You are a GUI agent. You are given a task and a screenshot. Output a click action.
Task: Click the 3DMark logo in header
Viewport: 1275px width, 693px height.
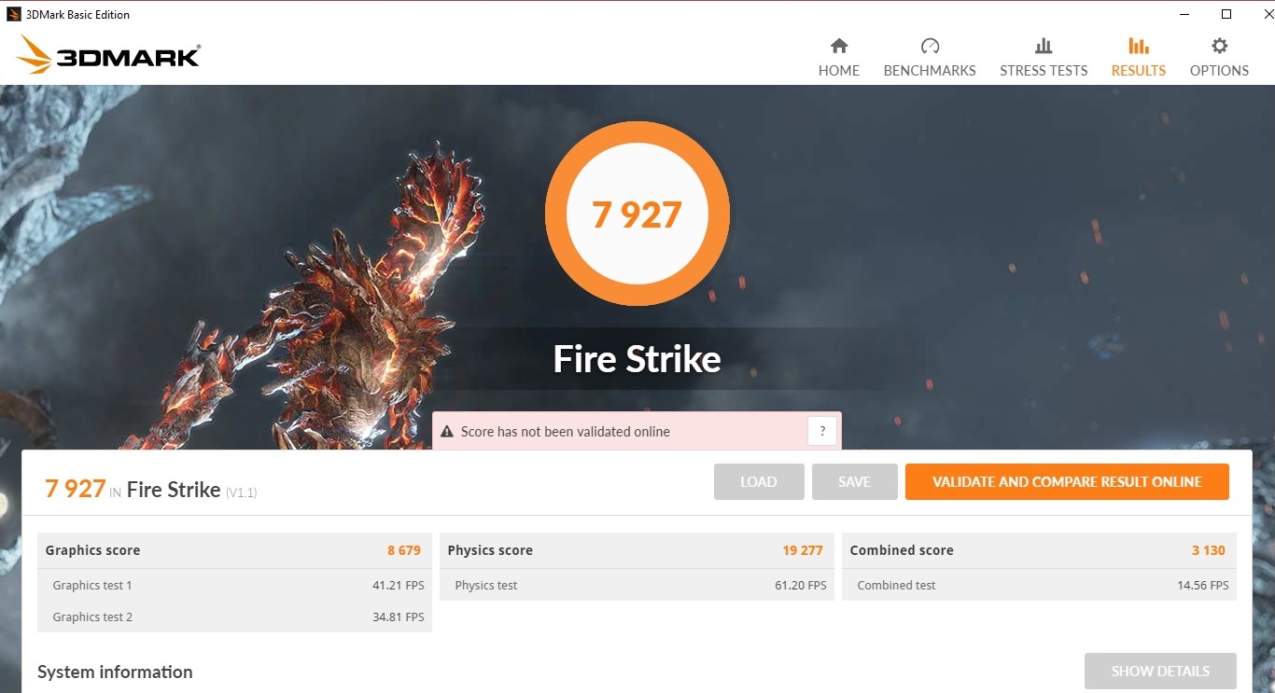point(108,55)
